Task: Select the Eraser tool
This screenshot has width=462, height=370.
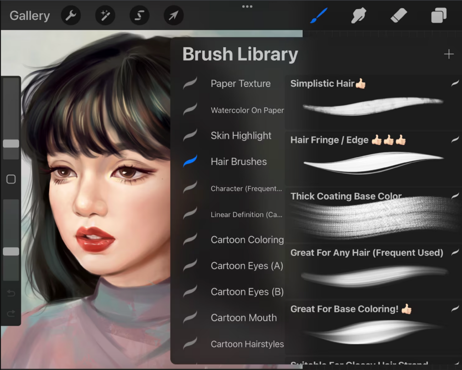Action: click(x=399, y=15)
